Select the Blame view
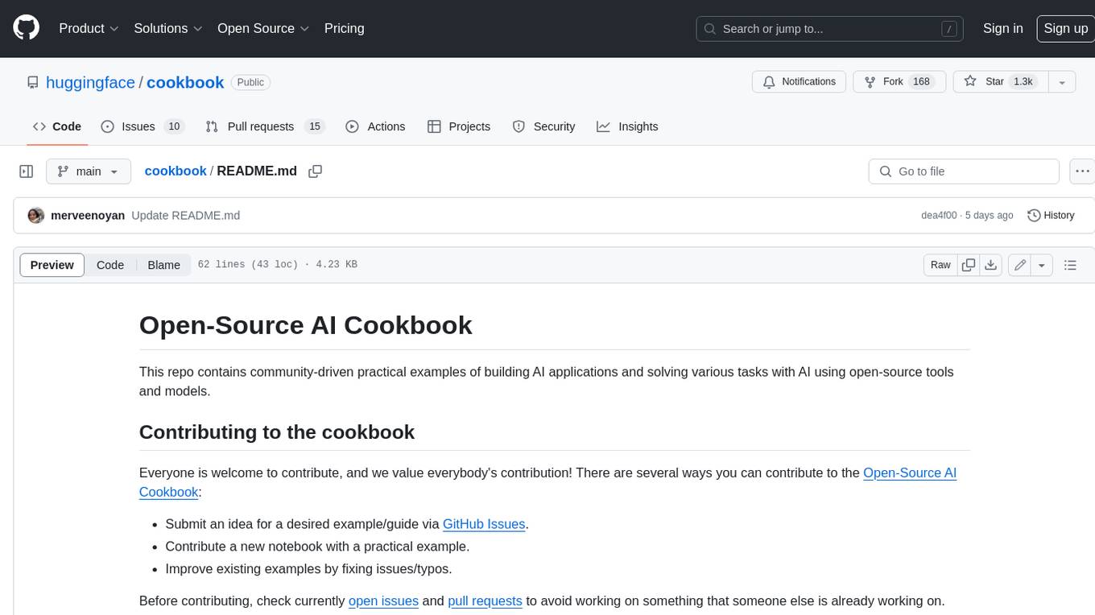Image resolution: width=1095 pixels, height=615 pixels. tap(163, 265)
